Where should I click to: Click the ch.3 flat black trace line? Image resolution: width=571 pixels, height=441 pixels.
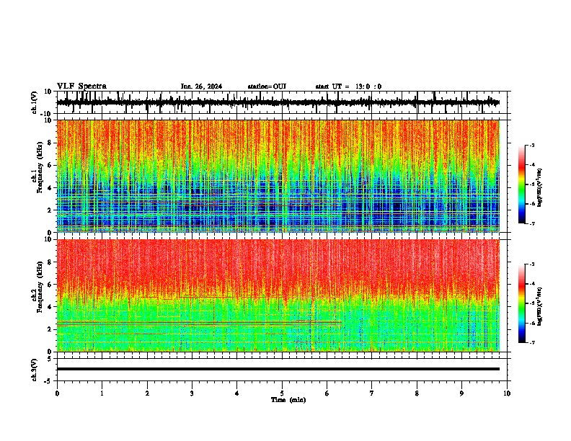coord(278,369)
